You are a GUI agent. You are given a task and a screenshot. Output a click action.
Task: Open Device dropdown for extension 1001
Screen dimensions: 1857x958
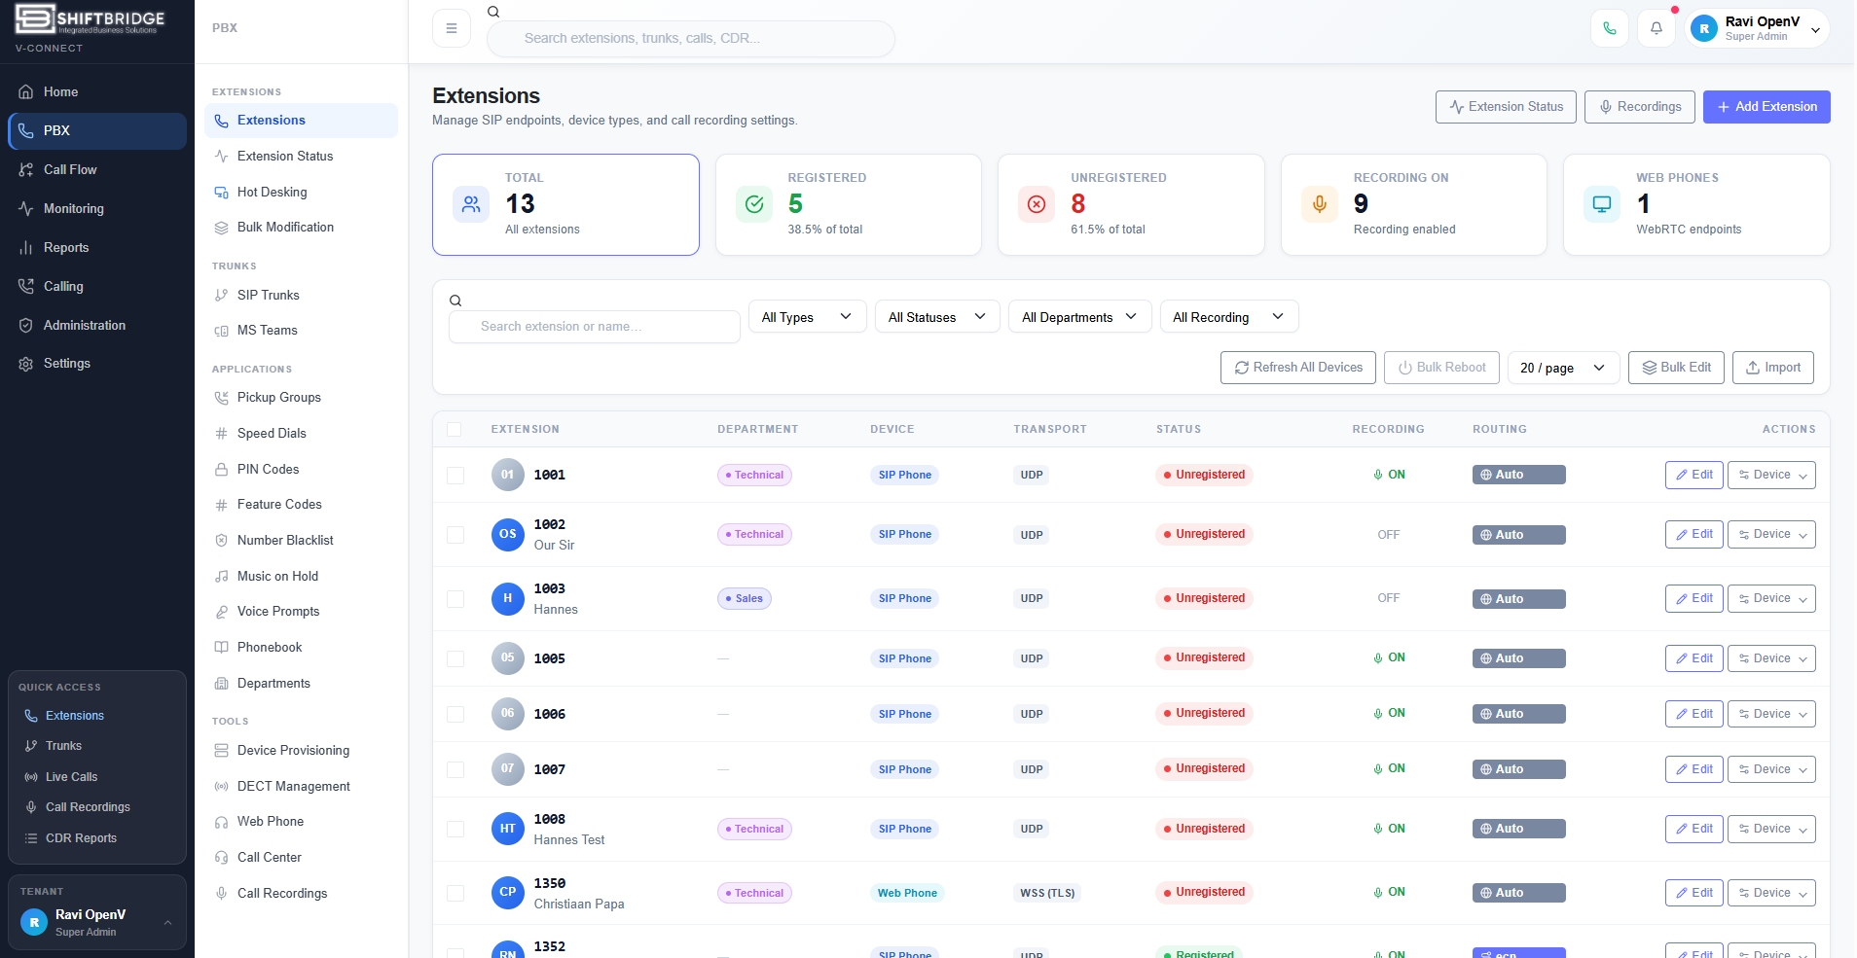[1771, 475]
